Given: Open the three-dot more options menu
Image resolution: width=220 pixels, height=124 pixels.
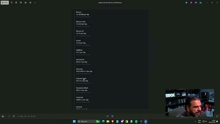Looking at the screenshot, I should coord(35,2).
